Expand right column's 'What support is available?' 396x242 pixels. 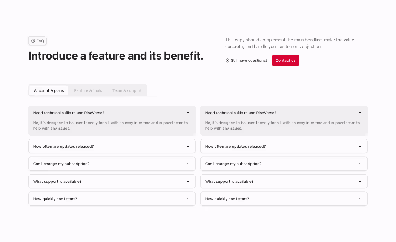tap(284, 181)
